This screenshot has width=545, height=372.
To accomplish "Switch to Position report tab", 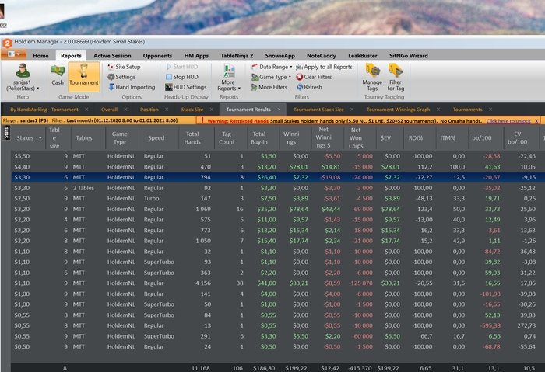I will click(x=149, y=110).
